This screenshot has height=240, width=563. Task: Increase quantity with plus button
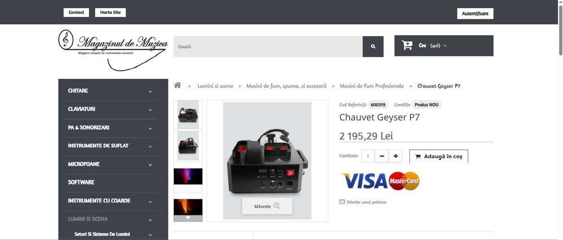pos(396,156)
